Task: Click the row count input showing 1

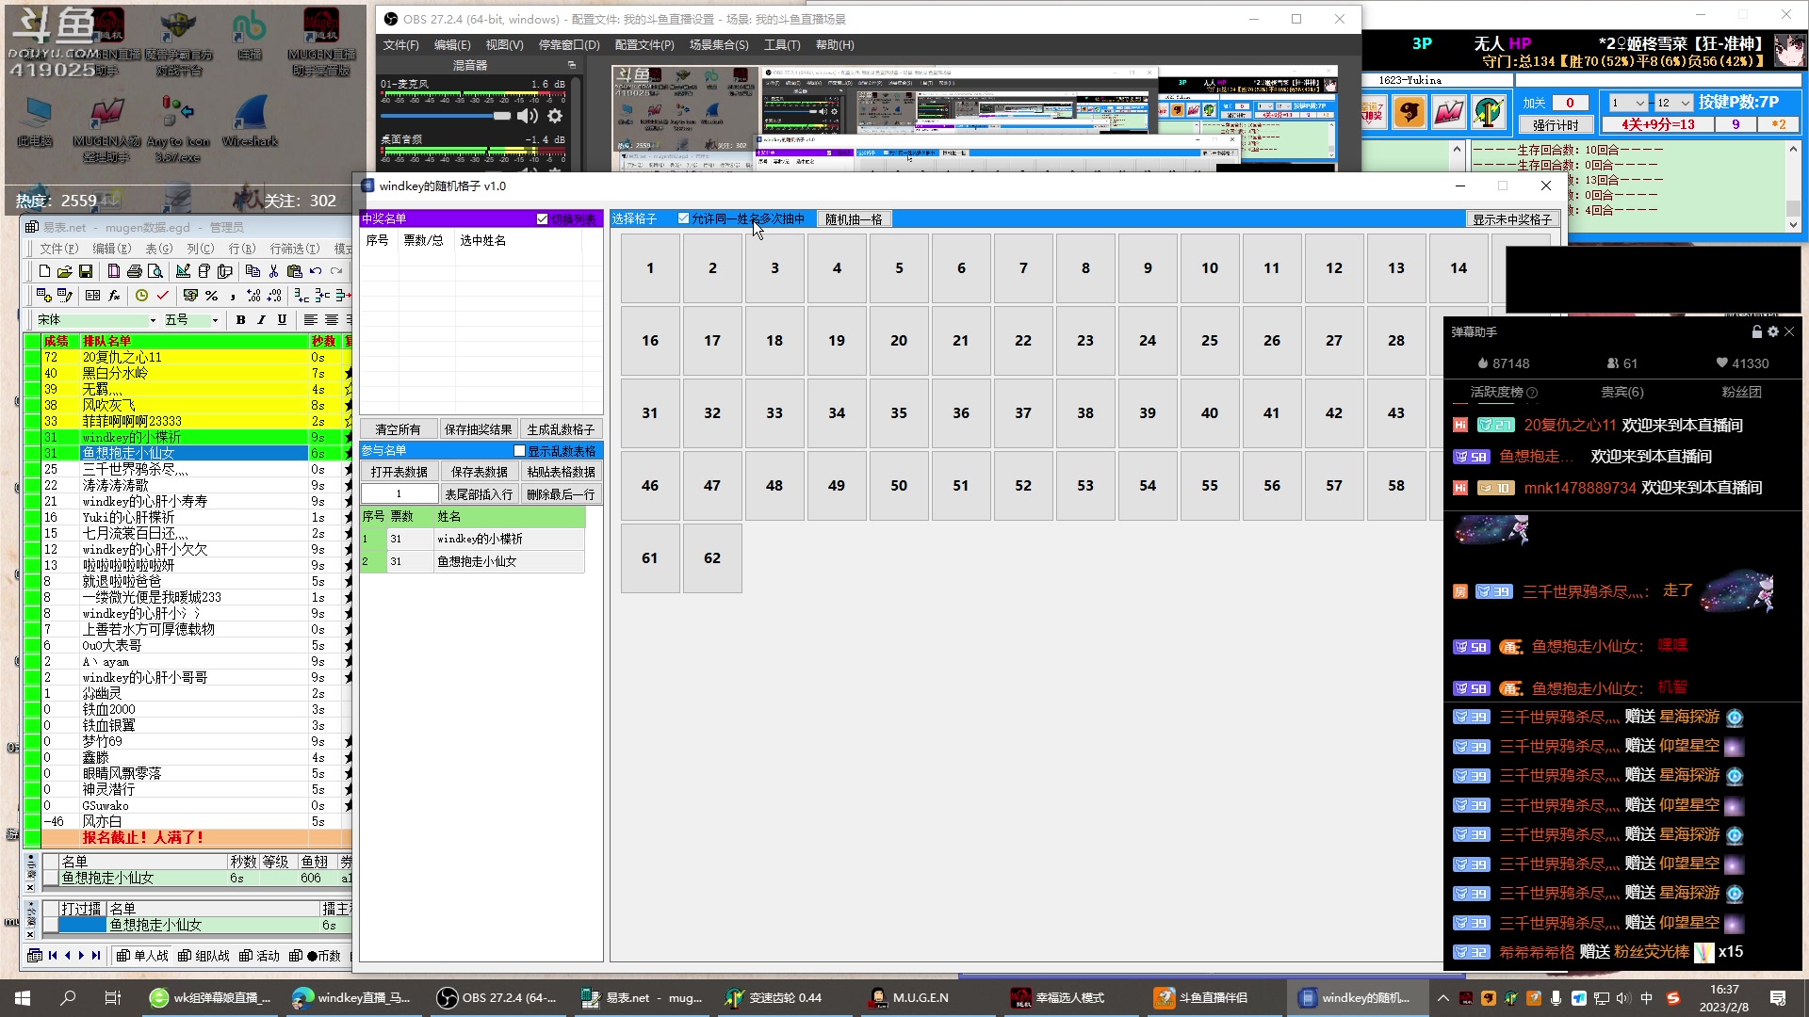Action: 399,494
